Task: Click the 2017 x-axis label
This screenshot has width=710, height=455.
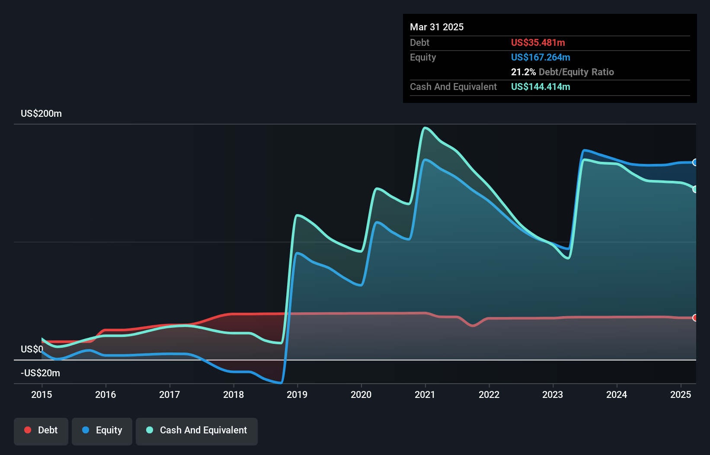Action: pyautogui.click(x=170, y=394)
